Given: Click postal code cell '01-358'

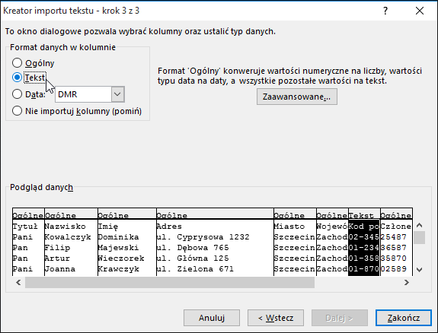Looking at the screenshot, I should (364, 258).
